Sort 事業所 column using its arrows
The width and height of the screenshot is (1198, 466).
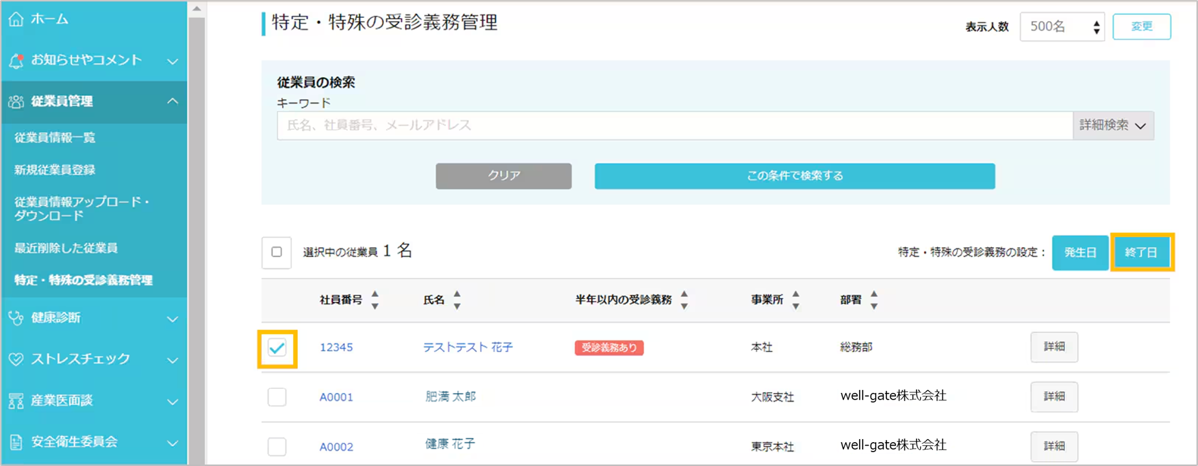click(x=795, y=300)
